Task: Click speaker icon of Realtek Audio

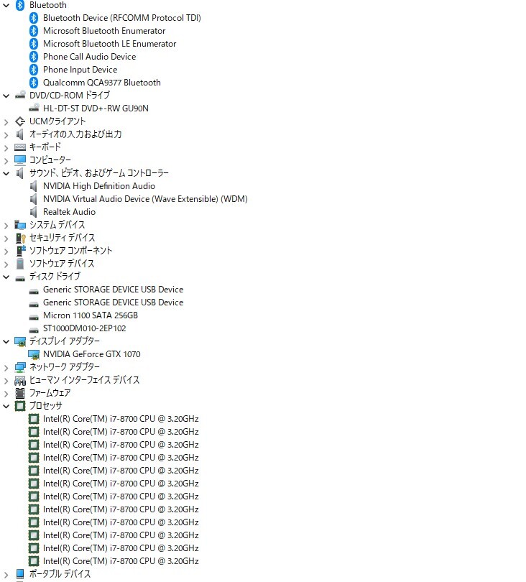Action: click(x=33, y=212)
